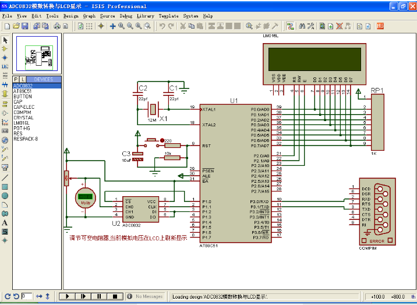Image resolution: width=417 pixels, height=305 pixels.
Task: Select the 2D Symbols tool
Action: click(x=5, y=232)
